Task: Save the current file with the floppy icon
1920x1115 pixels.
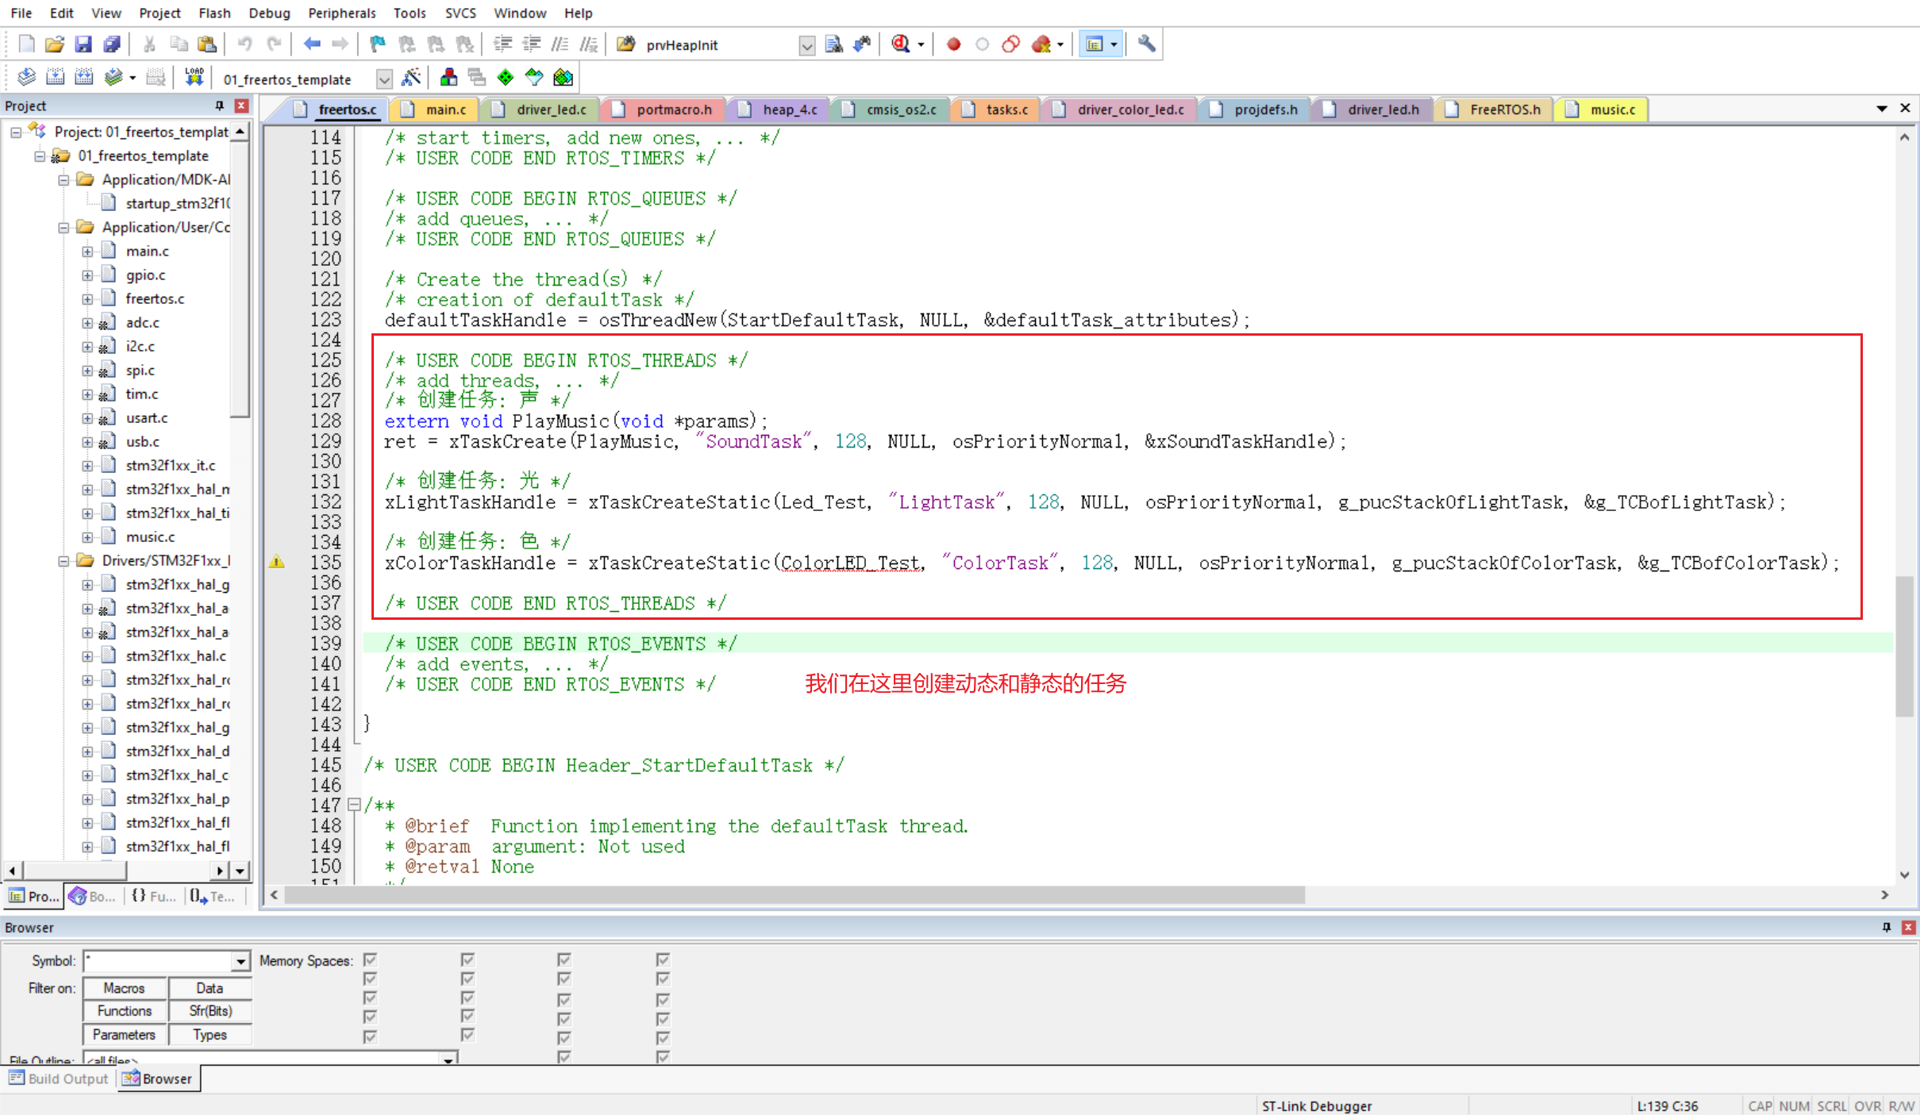Action: [83, 44]
